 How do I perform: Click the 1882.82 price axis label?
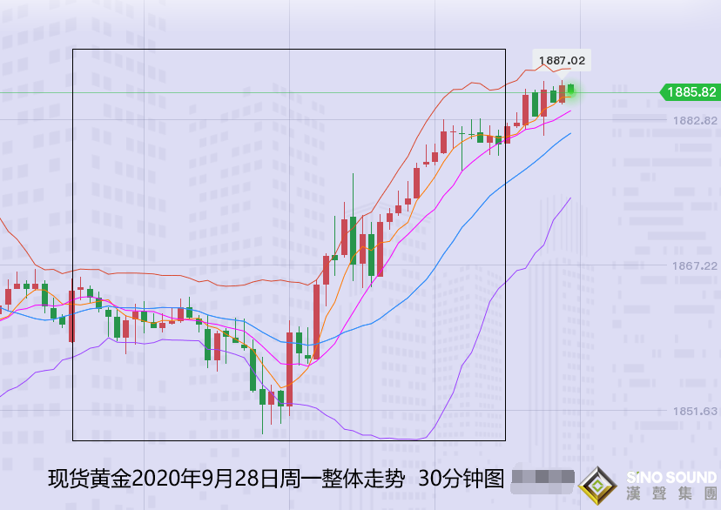click(694, 120)
